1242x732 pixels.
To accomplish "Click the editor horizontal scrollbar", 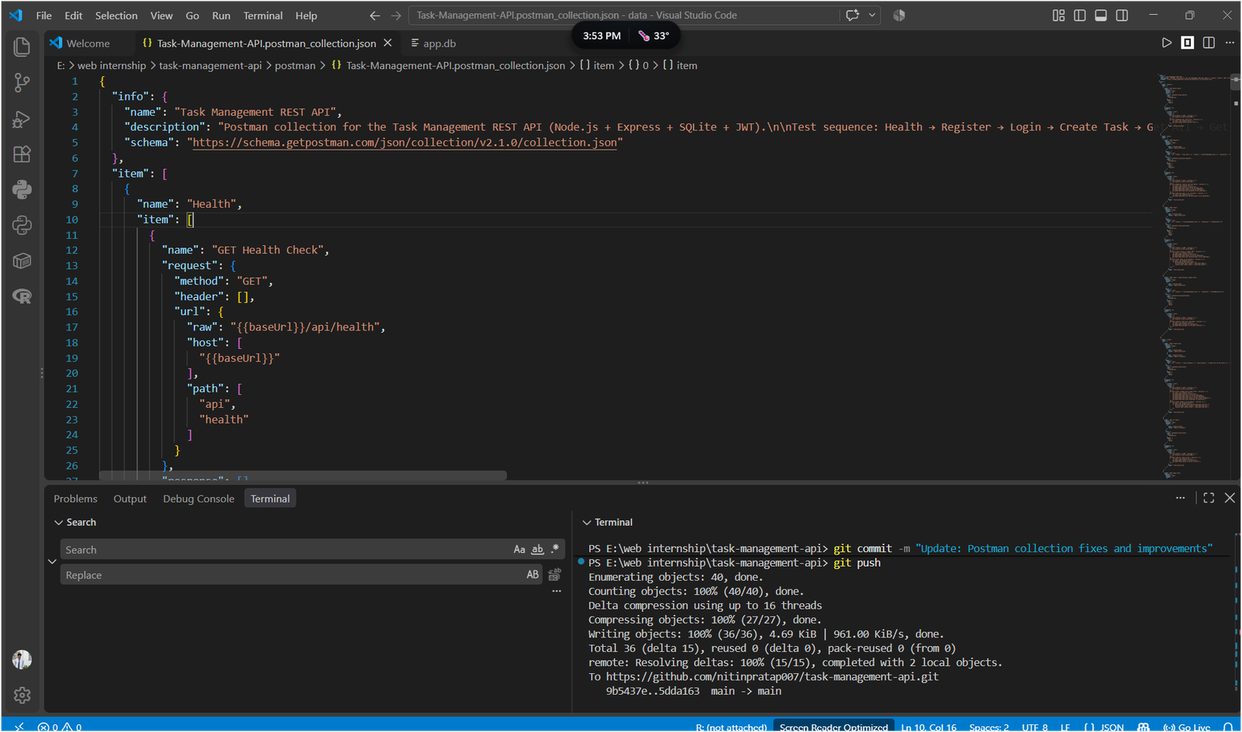I will point(303,475).
